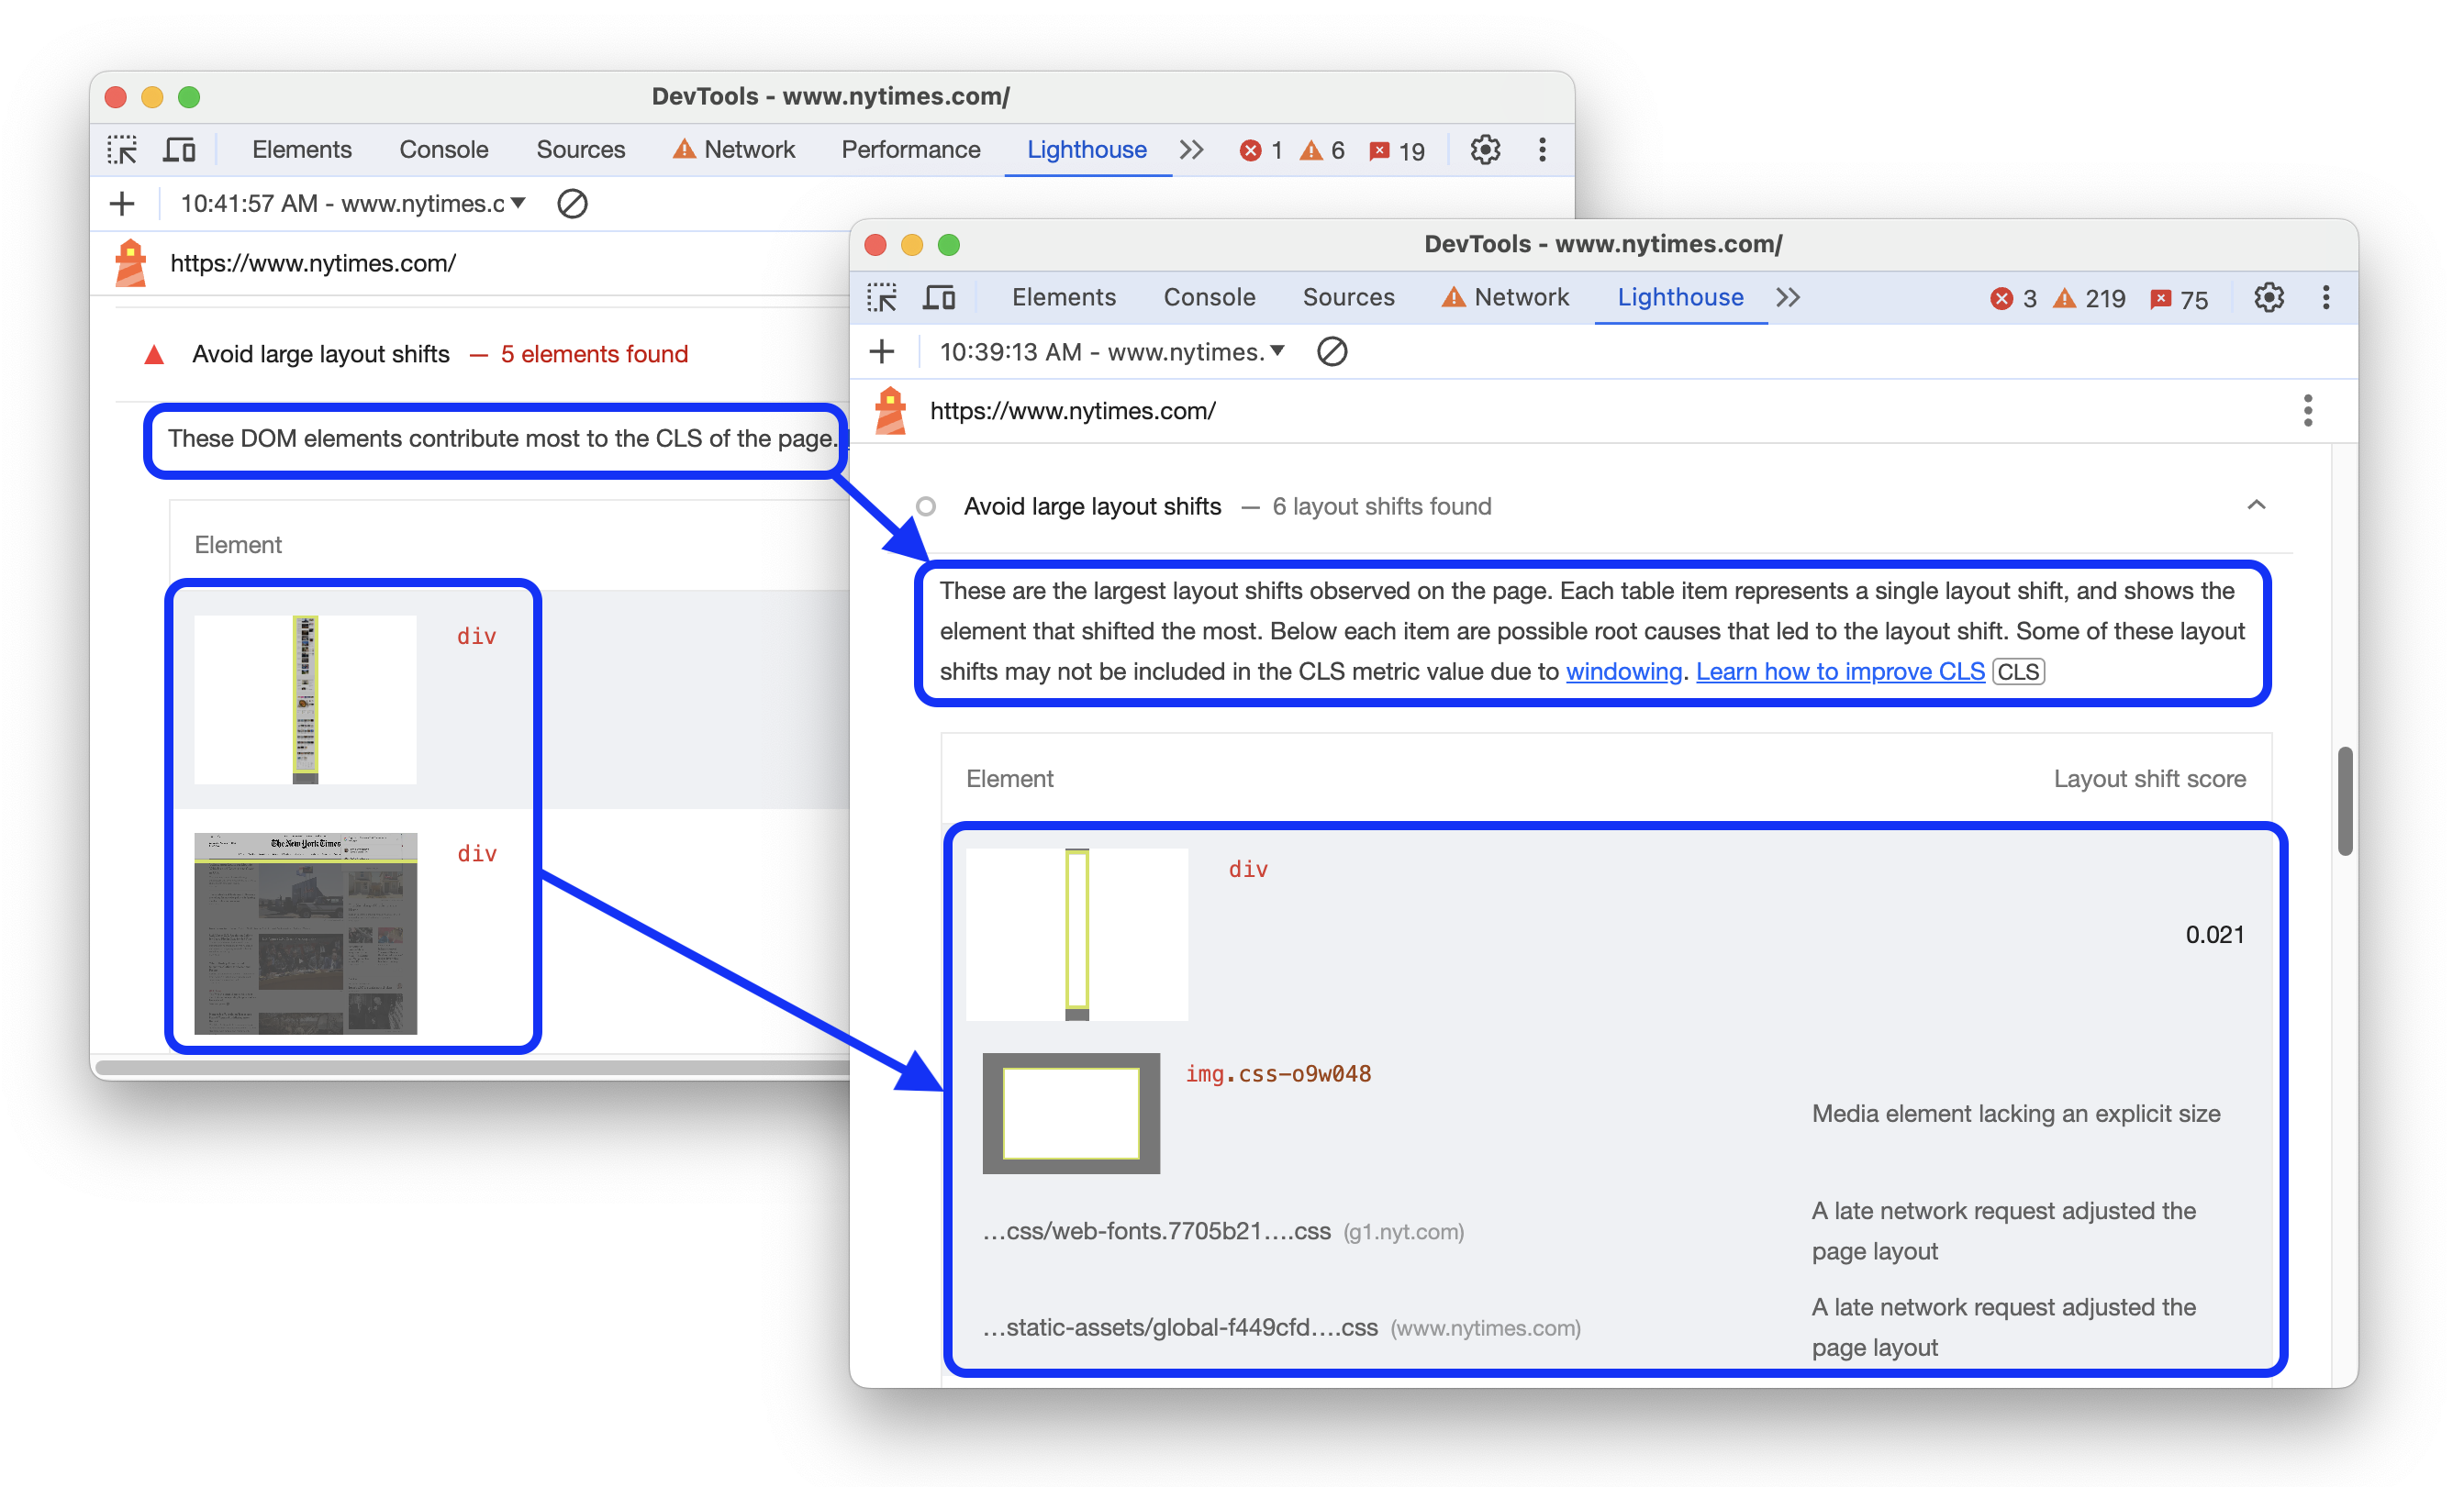The image size is (2464, 1487).
Task: Collapse the Avoid large layout shifts row
Action: coord(2258,505)
